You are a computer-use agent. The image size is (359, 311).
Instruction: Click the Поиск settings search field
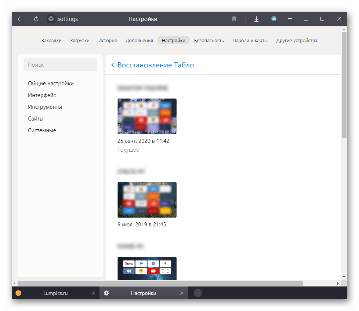tap(60, 65)
